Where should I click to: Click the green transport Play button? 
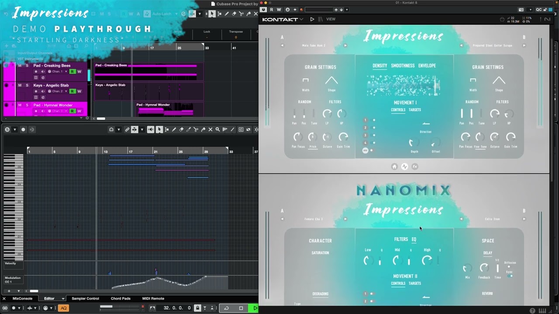tap(255, 308)
